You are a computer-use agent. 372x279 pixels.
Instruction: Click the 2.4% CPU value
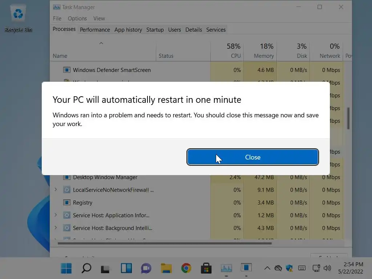pos(235,177)
